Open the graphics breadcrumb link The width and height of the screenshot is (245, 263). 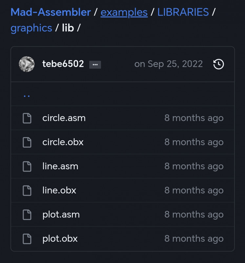point(31,28)
